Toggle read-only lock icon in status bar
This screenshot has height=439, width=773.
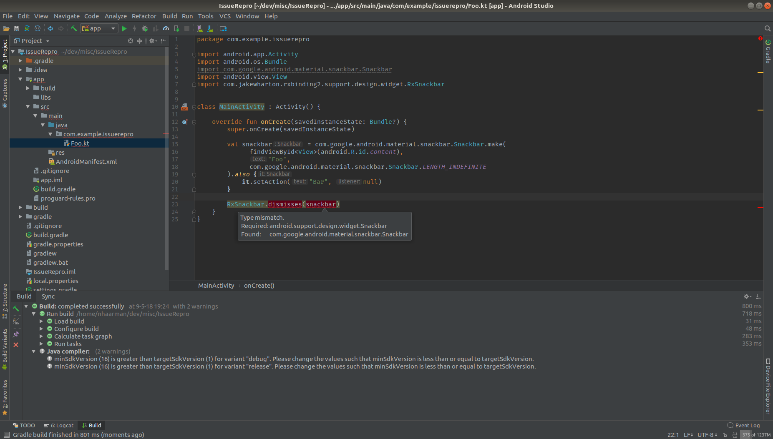(x=725, y=435)
